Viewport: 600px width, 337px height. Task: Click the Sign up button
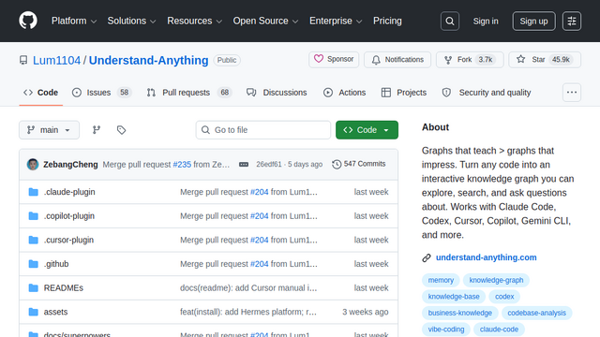pos(533,21)
